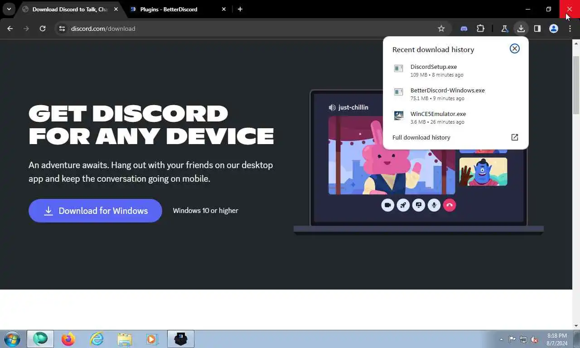The height and width of the screenshot is (348, 580).
Task: Click the scrollbar up arrow
Action: click(x=576, y=43)
